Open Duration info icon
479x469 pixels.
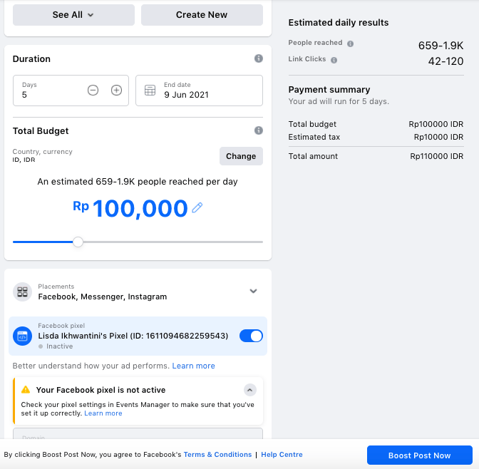259,58
